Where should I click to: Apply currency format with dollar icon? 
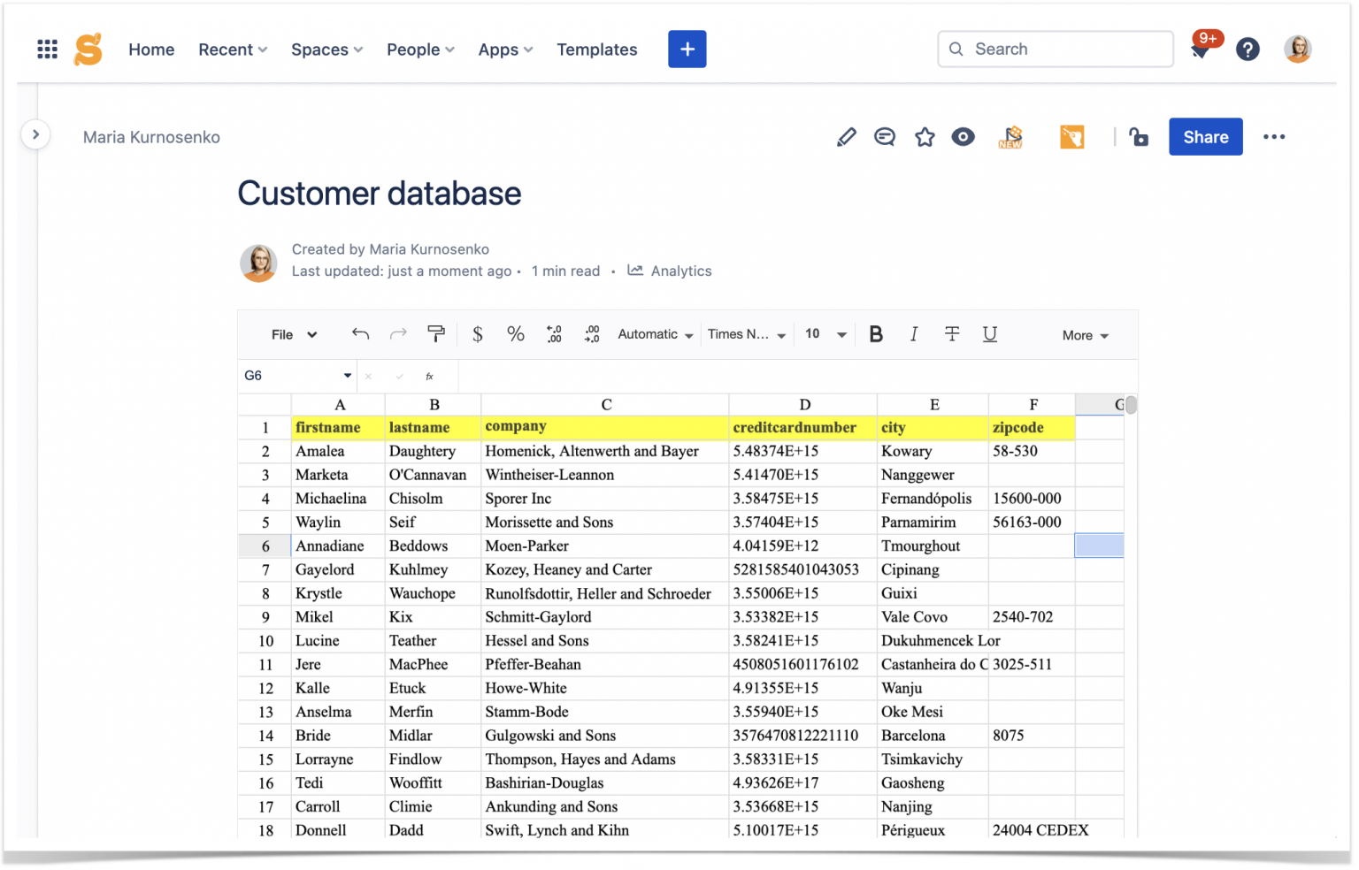coord(477,334)
